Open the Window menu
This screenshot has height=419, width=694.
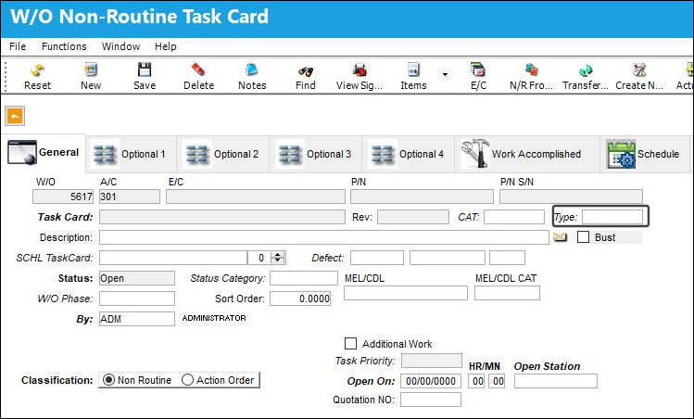tap(120, 46)
